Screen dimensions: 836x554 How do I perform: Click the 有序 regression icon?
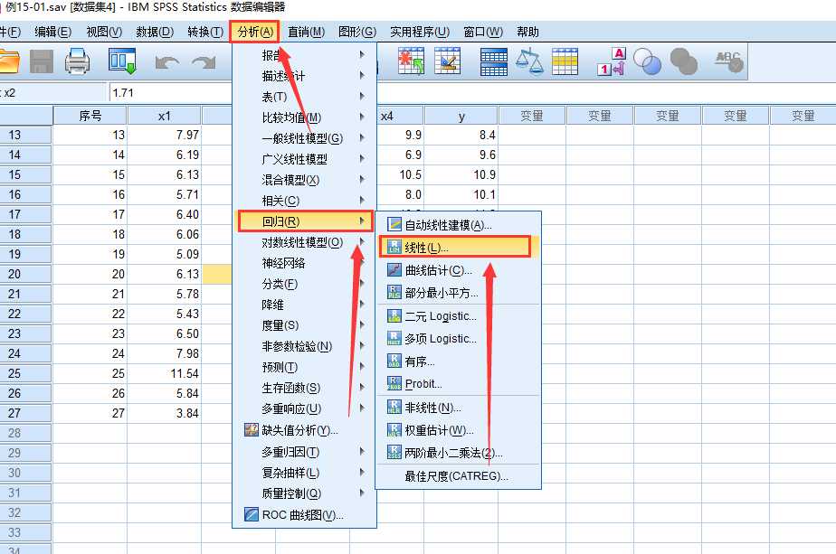(394, 362)
